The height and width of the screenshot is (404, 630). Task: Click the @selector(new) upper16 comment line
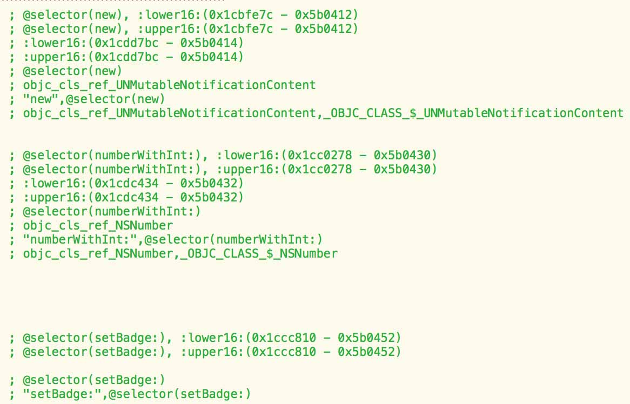tap(184, 29)
